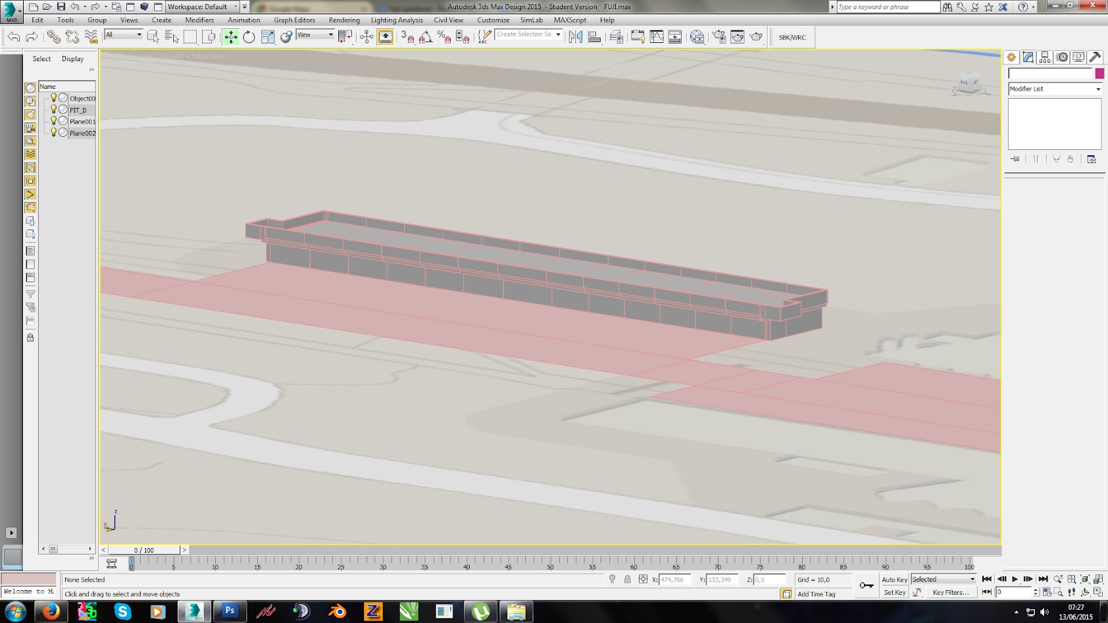This screenshot has width=1108, height=623.
Task: Open Select by Name dialog
Action: coord(172,37)
